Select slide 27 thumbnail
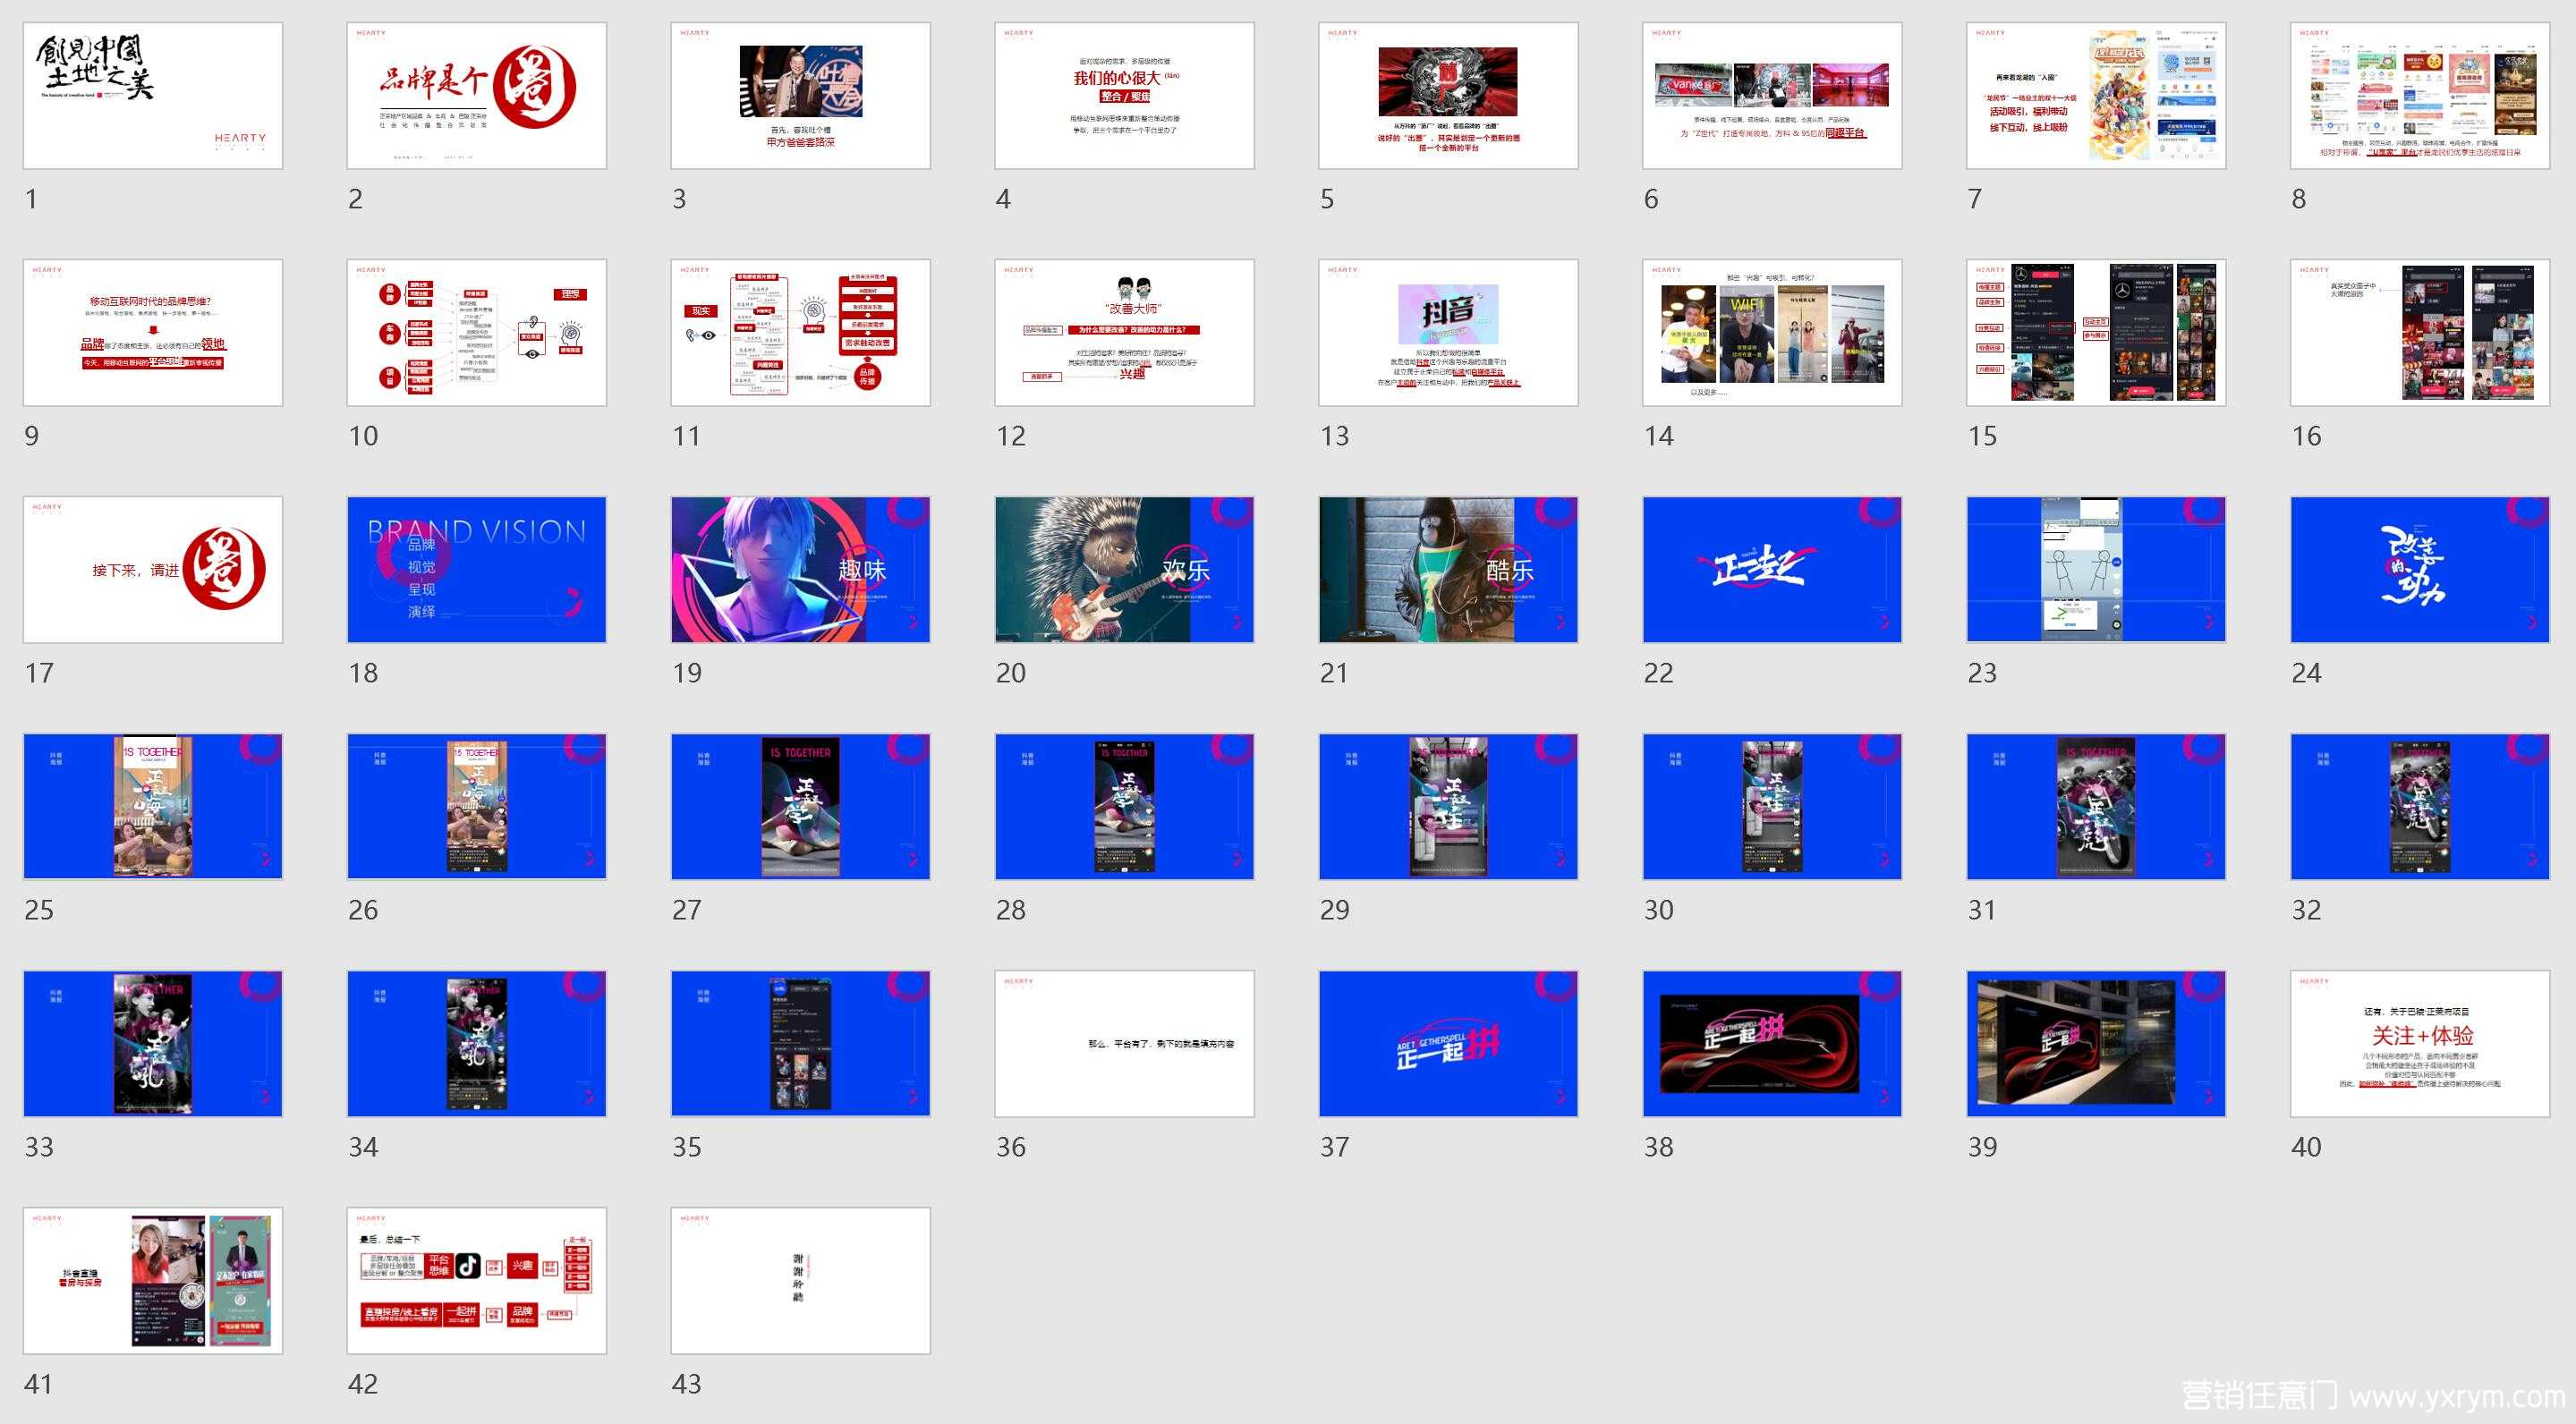 coord(801,807)
